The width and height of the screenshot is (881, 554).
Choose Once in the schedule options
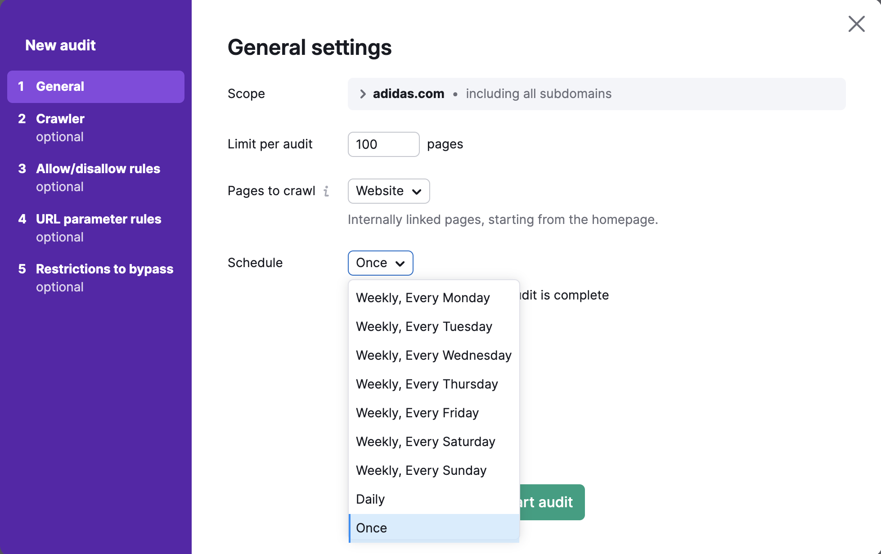371,528
